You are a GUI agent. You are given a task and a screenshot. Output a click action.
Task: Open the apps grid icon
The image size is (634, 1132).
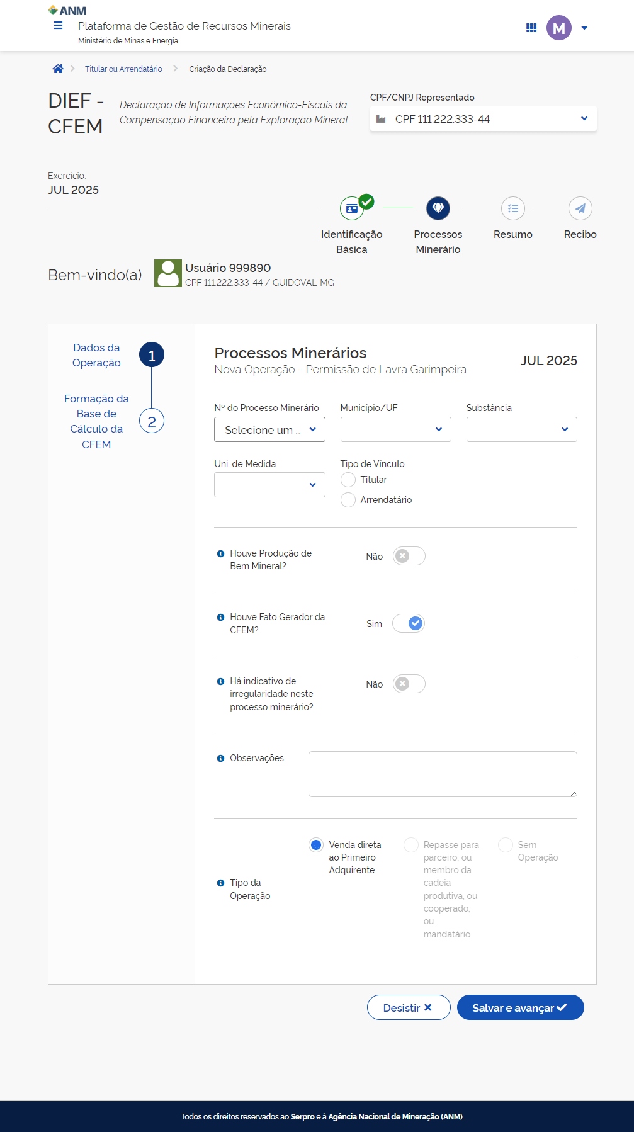pyautogui.click(x=531, y=28)
